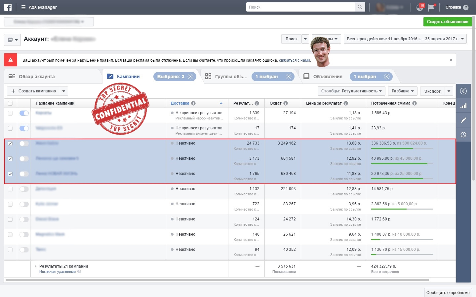Open the charts panel icon
The width and height of the screenshot is (476, 297).
point(463,106)
